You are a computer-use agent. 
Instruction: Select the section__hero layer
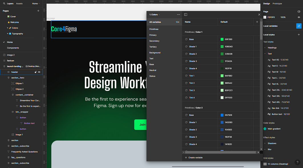tap(18, 78)
